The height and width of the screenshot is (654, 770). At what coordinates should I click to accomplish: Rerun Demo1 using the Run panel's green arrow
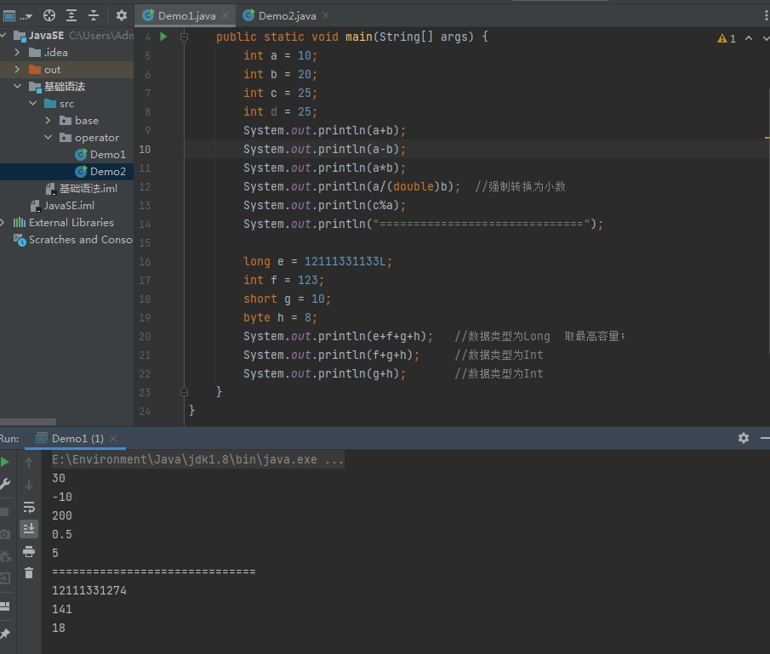click(x=5, y=462)
